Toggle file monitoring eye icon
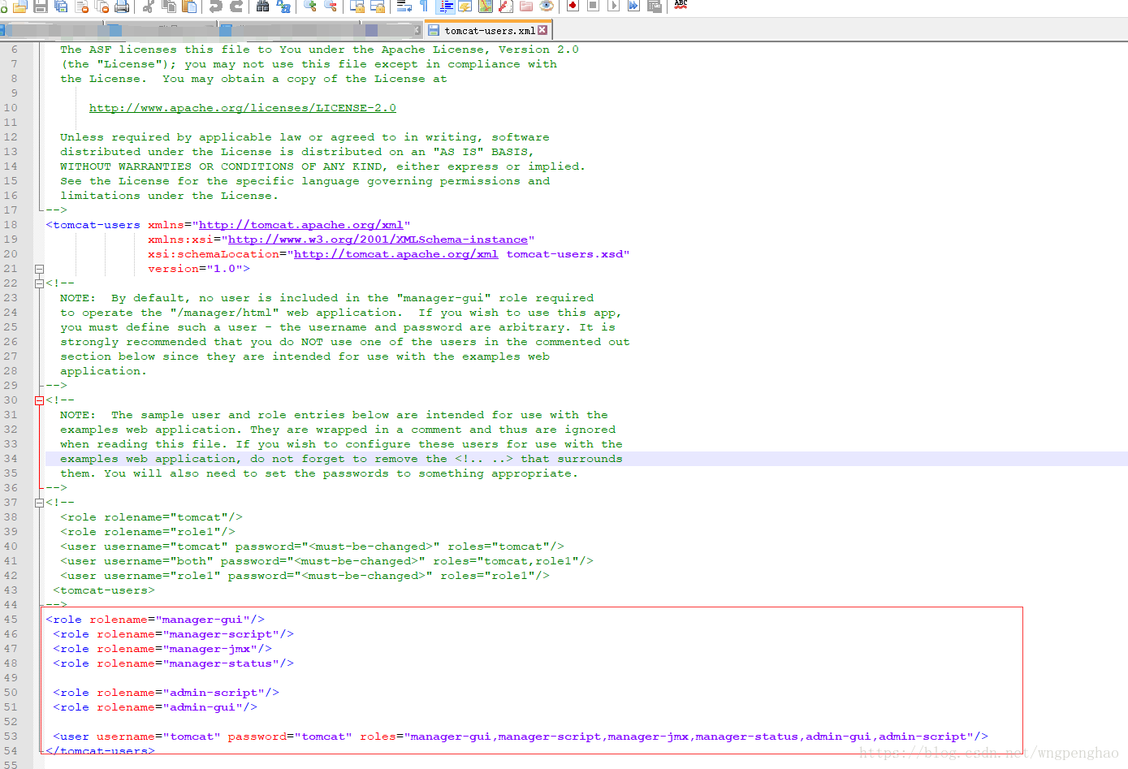Screen dimensions: 1128x769 tap(546, 6)
